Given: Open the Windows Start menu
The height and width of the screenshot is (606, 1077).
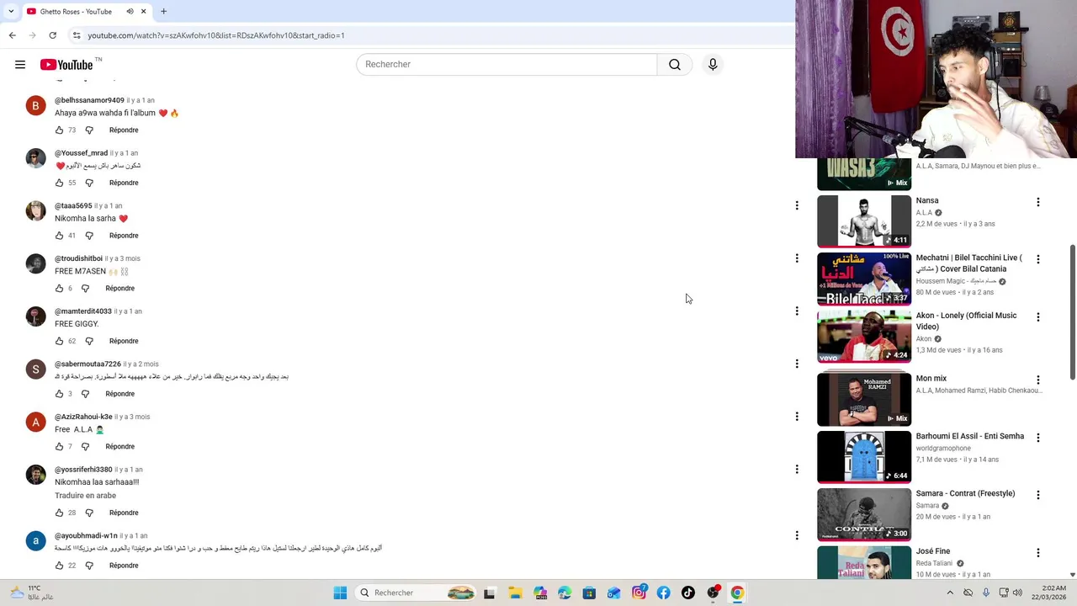Looking at the screenshot, I should pos(340,593).
